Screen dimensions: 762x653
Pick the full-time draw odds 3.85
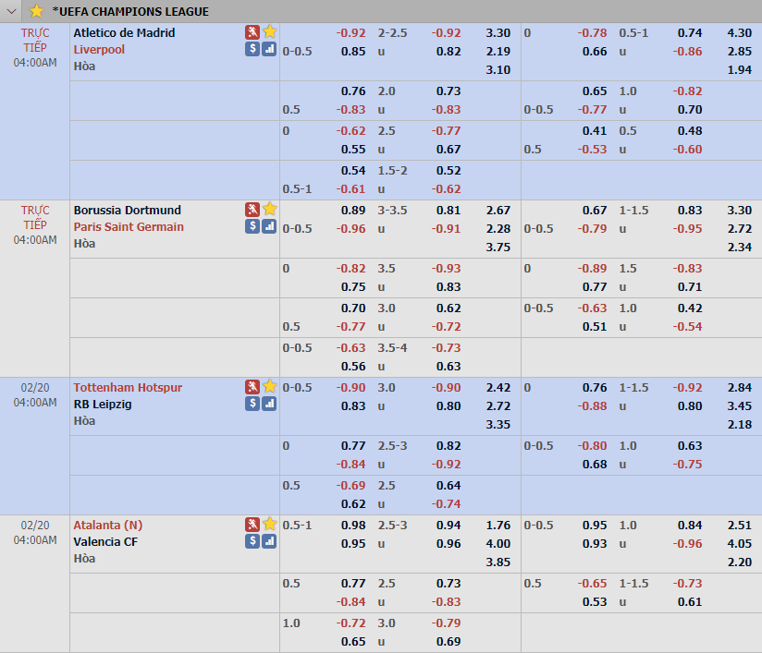tap(498, 562)
